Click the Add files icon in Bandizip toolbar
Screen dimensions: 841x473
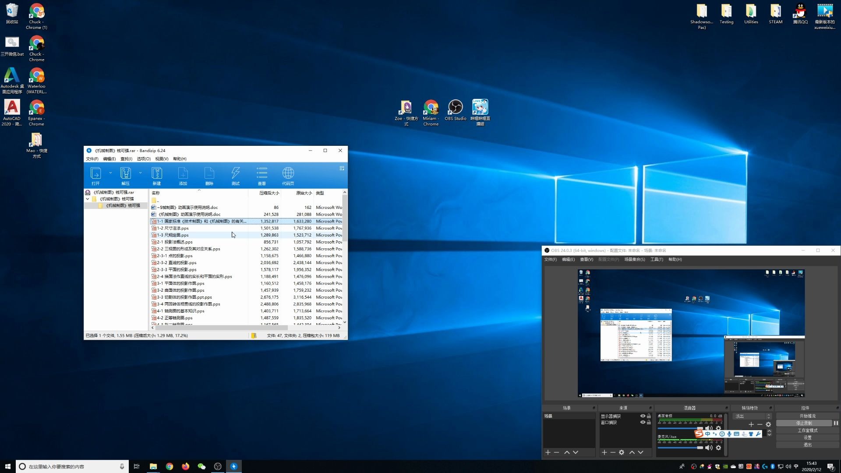[183, 175]
